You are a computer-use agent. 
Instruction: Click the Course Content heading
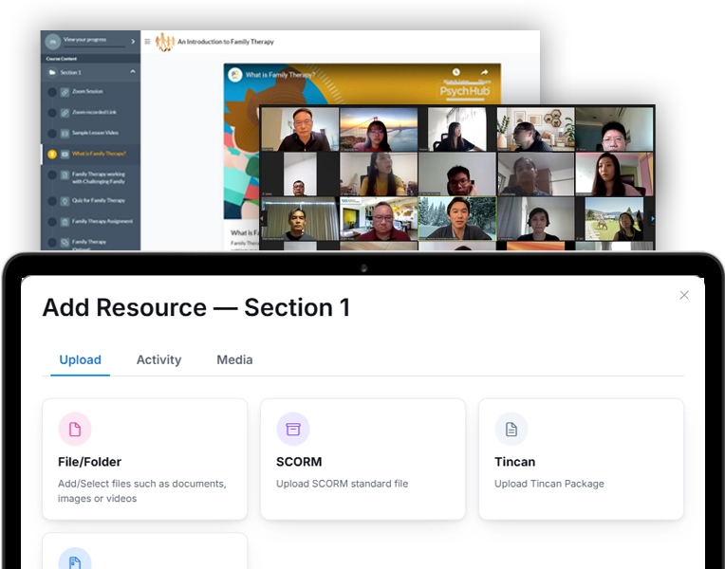point(62,59)
